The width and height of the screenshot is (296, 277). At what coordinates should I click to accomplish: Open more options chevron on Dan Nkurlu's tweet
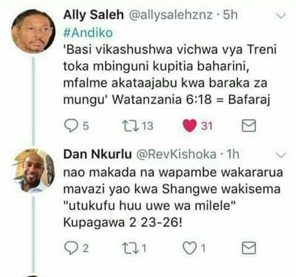coord(281,155)
